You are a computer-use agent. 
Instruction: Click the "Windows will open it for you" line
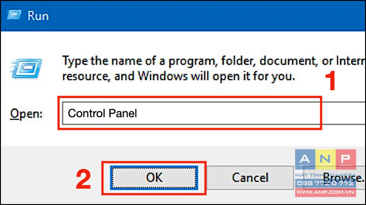pos(178,76)
